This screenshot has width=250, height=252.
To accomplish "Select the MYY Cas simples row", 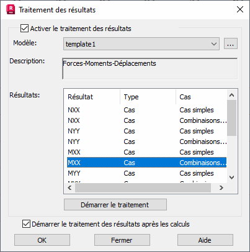I will [147, 173].
